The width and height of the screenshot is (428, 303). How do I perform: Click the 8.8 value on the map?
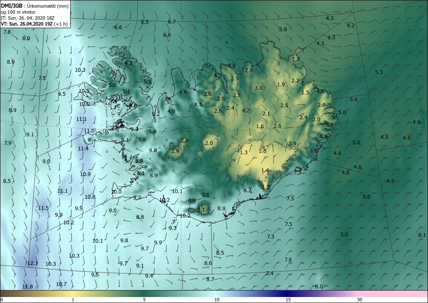pos(140,217)
